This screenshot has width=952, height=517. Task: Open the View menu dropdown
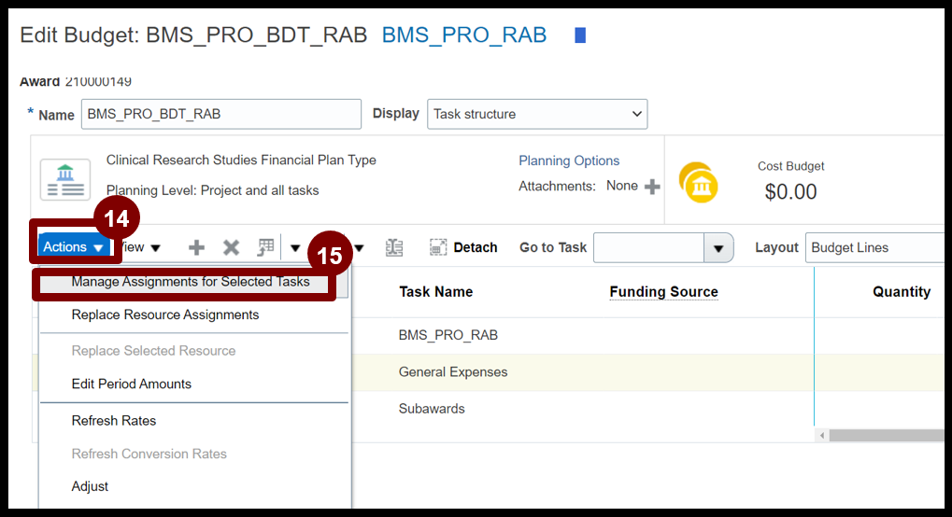(141, 247)
